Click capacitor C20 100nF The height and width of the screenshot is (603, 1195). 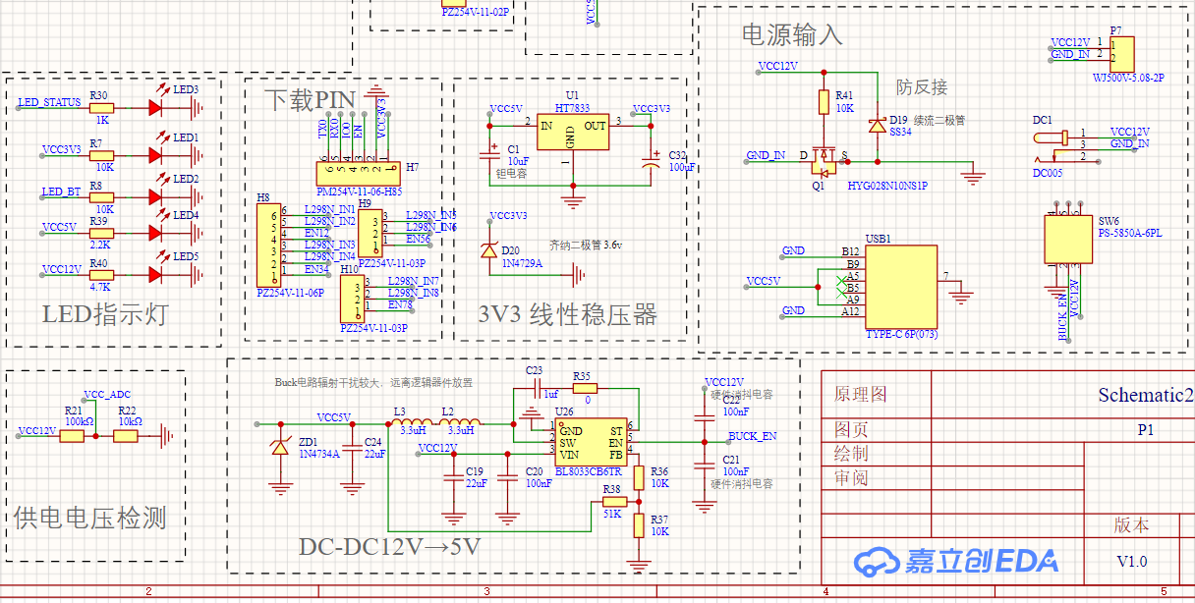507,477
